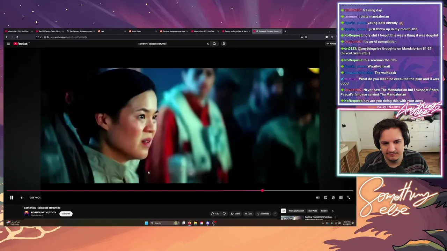This screenshot has height=251, width=447.
Task: Go to YouTube Premium home logo
Action: coord(21,44)
